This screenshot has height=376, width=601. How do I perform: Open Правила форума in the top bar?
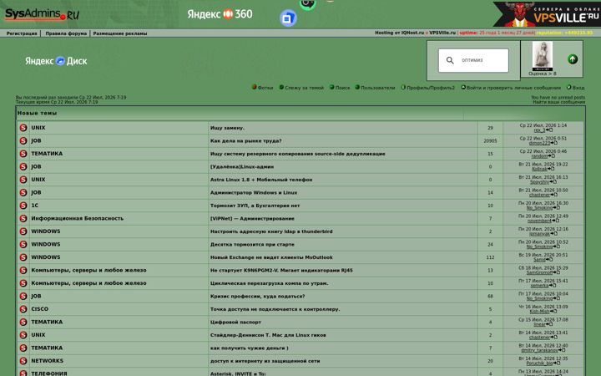(x=66, y=33)
